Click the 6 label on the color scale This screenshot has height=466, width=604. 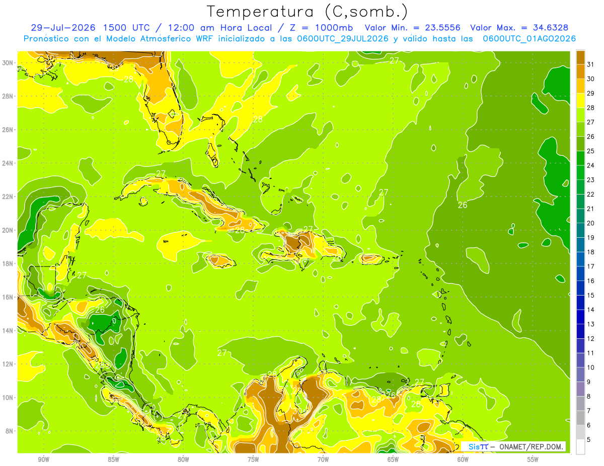(x=589, y=425)
